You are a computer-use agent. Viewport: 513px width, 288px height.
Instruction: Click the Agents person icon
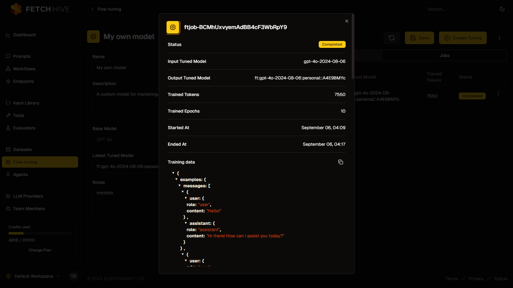[8, 174]
